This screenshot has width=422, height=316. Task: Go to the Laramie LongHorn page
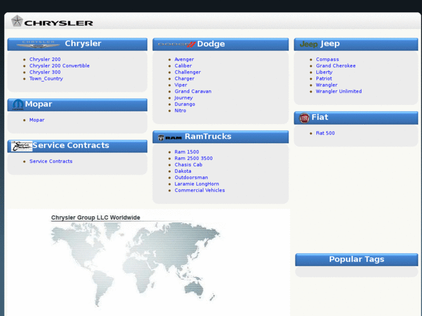click(x=197, y=184)
